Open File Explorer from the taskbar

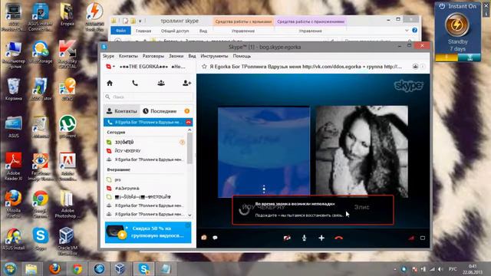[31, 269]
